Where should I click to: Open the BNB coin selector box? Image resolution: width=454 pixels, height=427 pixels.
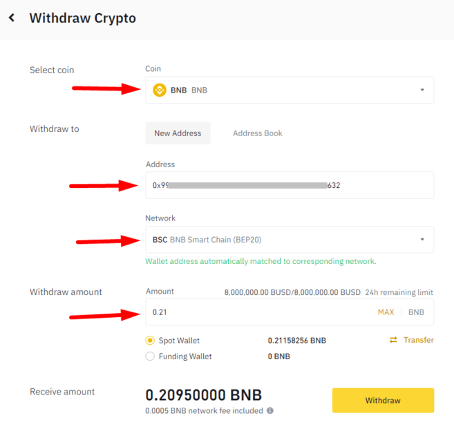tap(290, 90)
